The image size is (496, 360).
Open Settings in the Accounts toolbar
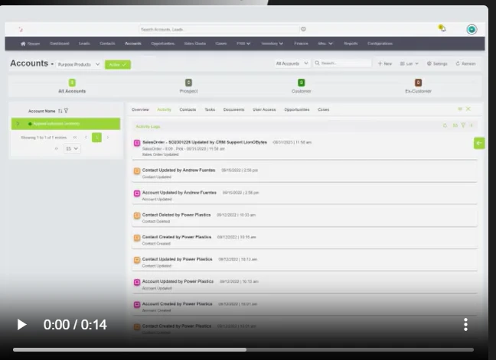437,63
